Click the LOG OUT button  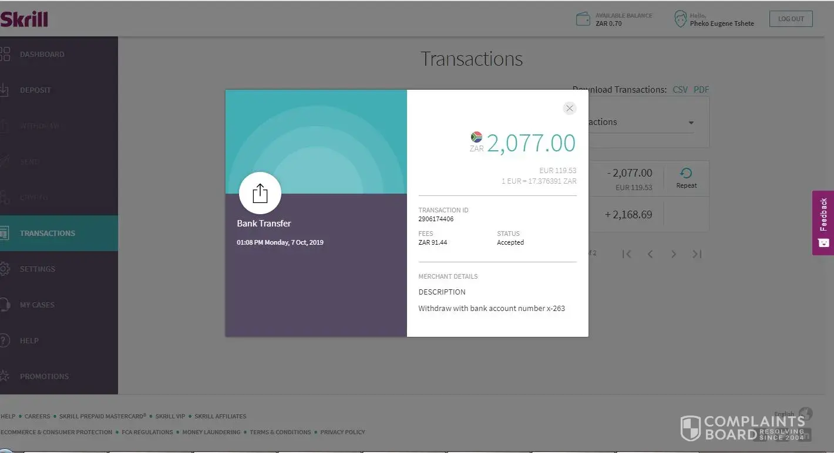(791, 19)
